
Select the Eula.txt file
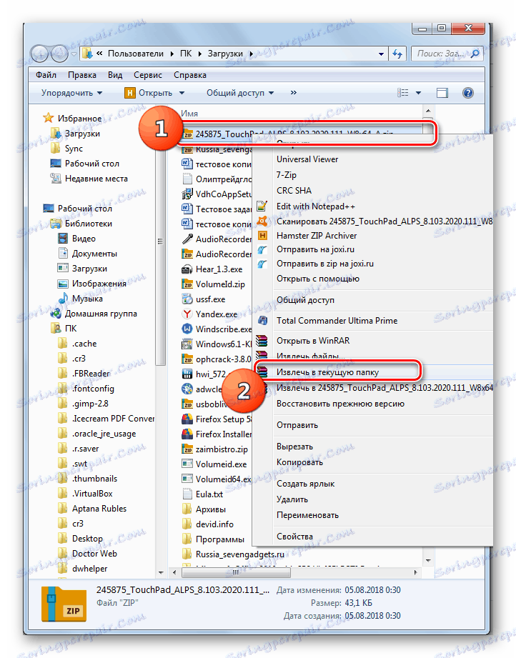tap(209, 494)
